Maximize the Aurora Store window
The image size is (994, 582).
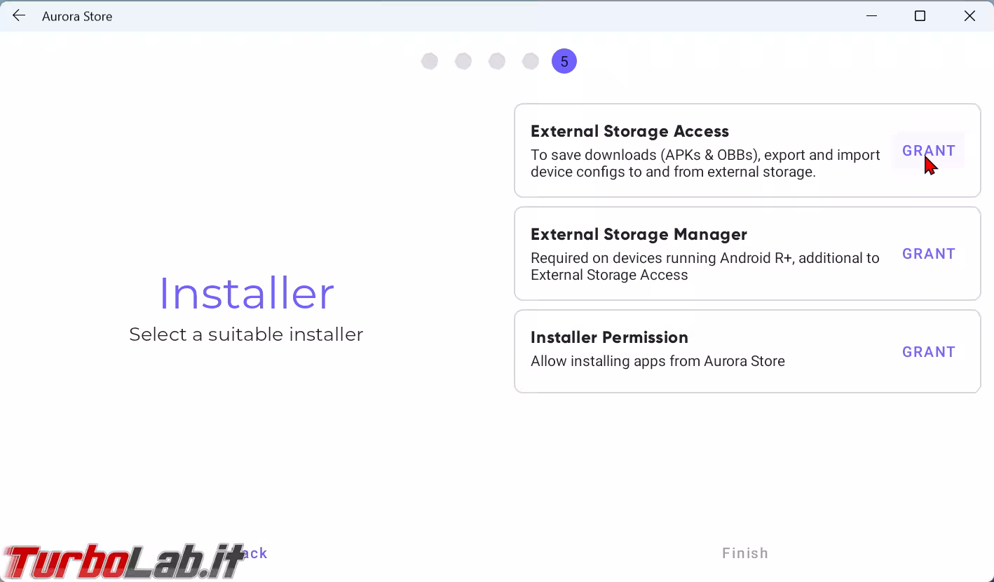[x=920, y=16]
